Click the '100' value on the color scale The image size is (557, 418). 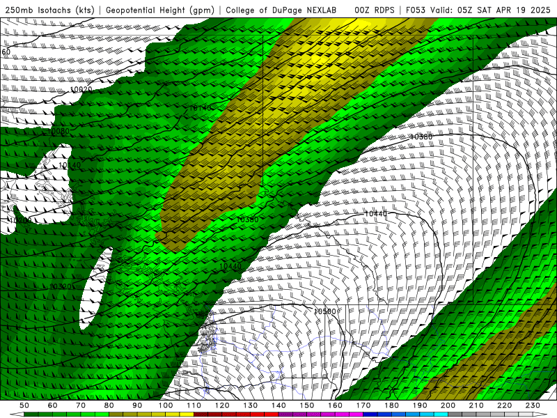[166, 405]
